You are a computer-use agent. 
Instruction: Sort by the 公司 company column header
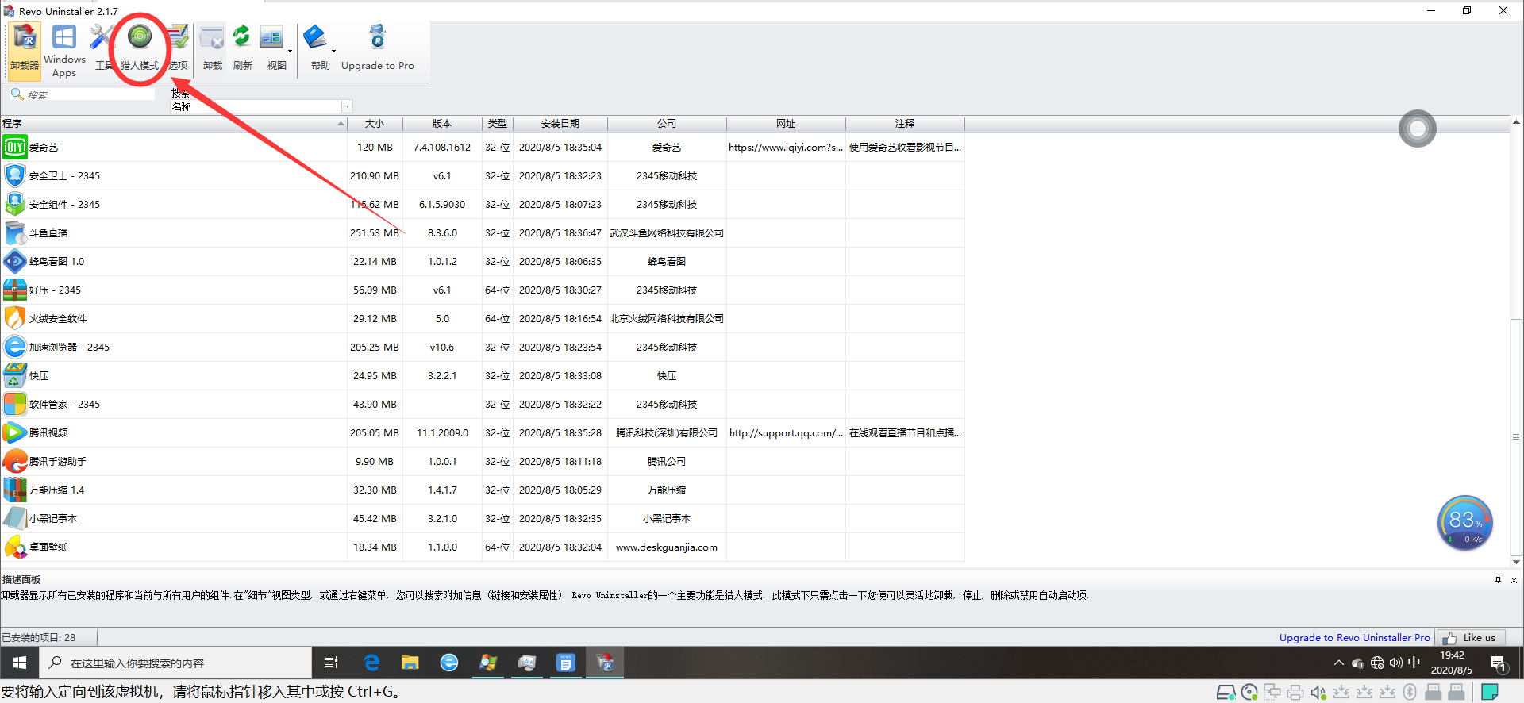[667, 124]
